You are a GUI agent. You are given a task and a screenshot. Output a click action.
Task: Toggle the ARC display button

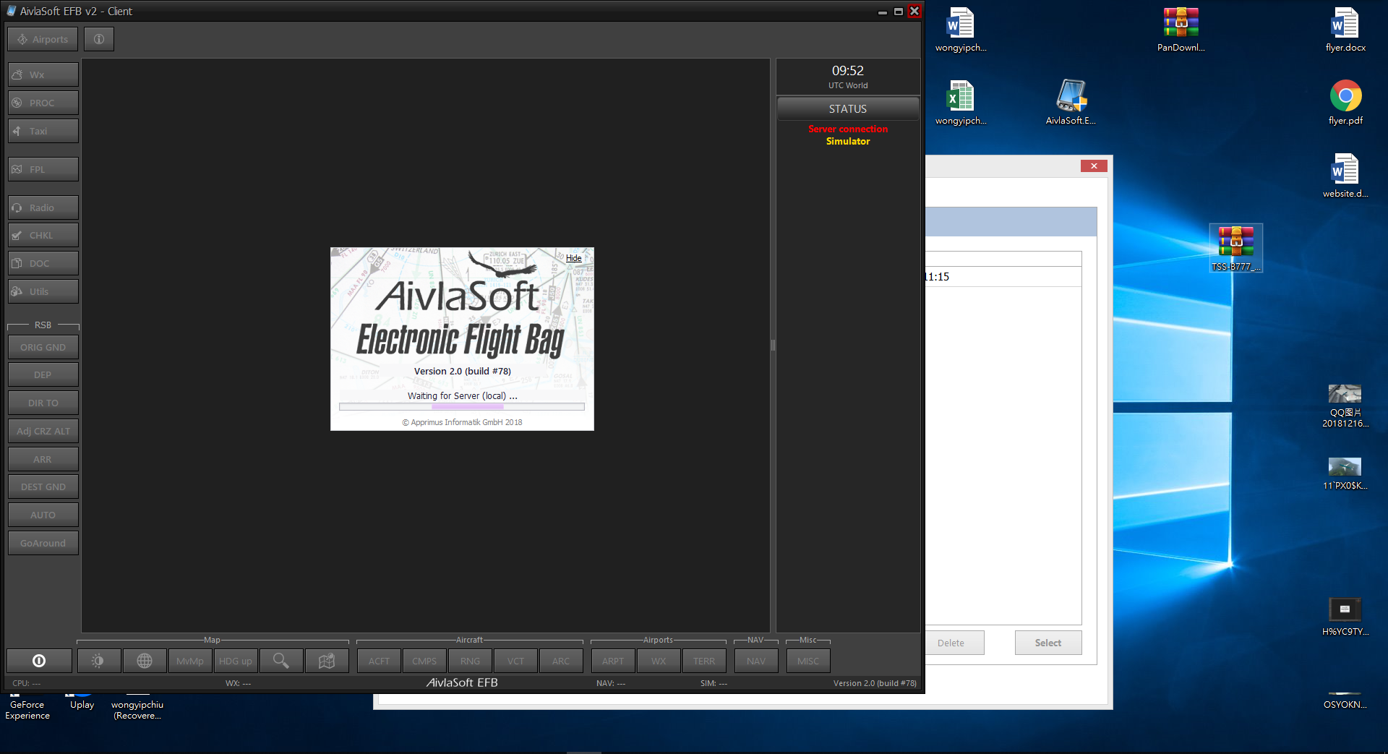pos(561,661)
